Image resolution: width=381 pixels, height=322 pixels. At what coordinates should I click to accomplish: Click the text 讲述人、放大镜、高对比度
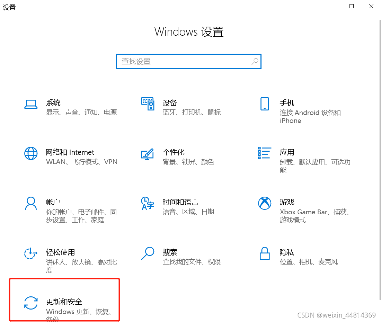tap(81, 266)
